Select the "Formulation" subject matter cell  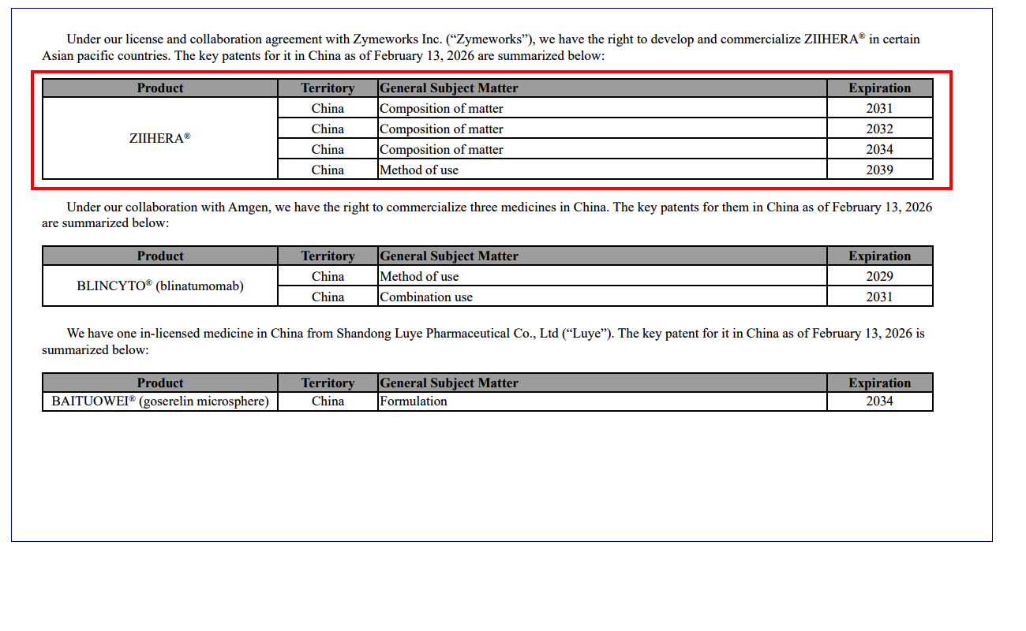tap(414, 401)
